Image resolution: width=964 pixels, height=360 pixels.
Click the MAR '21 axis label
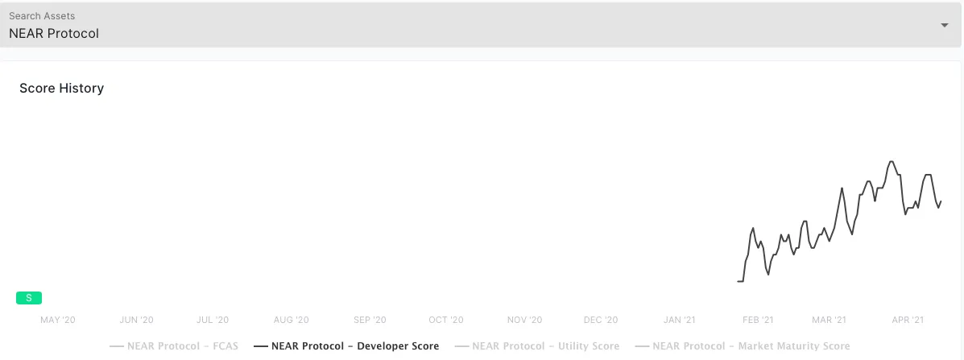[830, 320]
